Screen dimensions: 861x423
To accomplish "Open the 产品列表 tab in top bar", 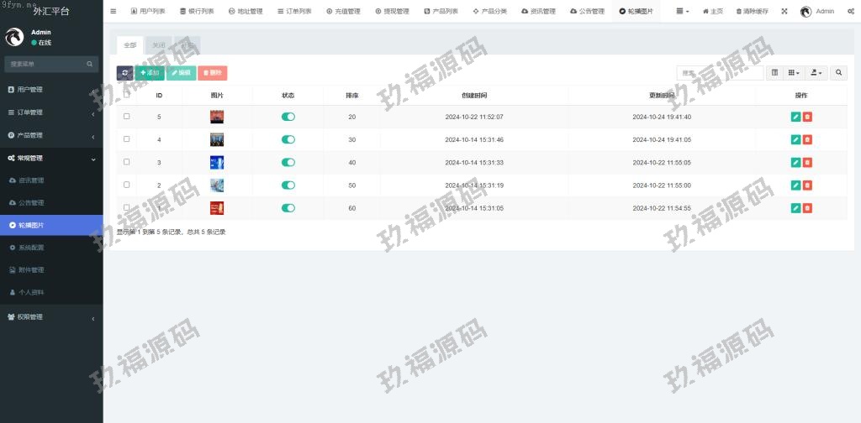I will point(441,11).
